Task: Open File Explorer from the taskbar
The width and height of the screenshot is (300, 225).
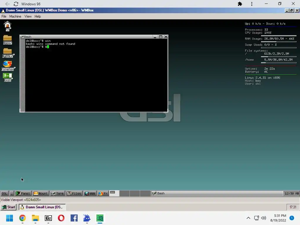Action: [35, 218]
